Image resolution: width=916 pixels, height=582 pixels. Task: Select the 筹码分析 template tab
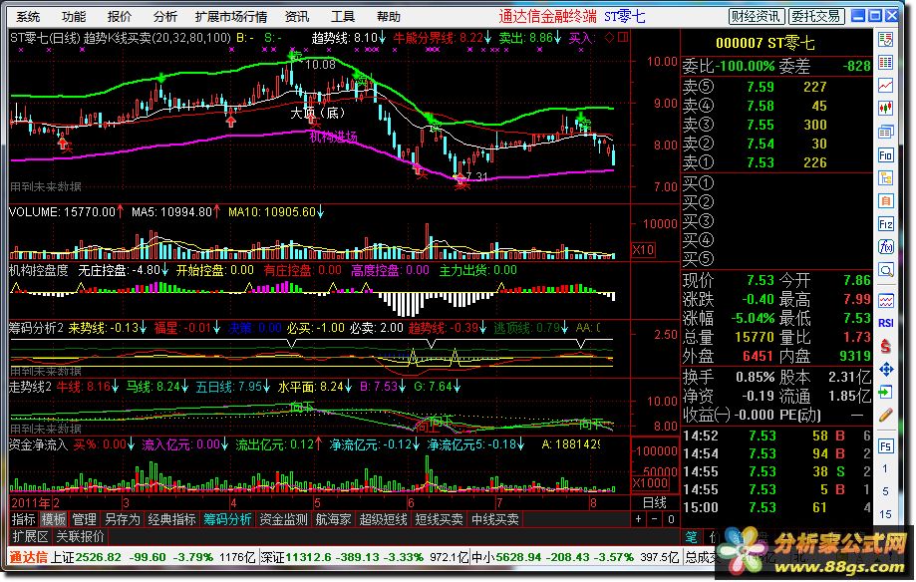pos(227,519)
